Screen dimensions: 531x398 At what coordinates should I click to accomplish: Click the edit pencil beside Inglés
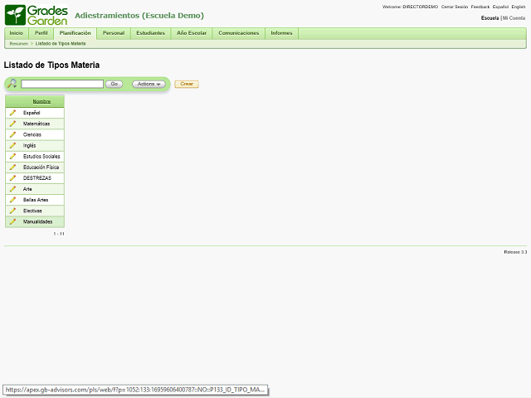pos(13,145)
